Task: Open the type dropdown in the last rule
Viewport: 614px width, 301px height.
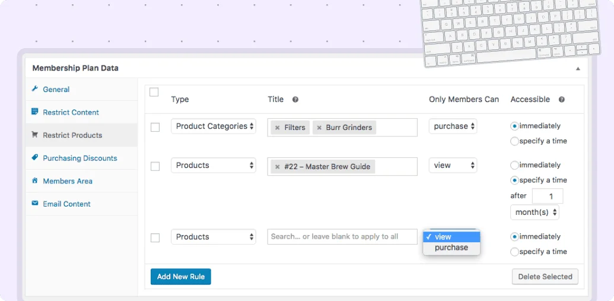Action: pos(214,237)
